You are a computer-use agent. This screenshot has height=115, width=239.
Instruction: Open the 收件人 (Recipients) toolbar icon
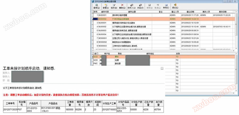[x=131, y=6]
